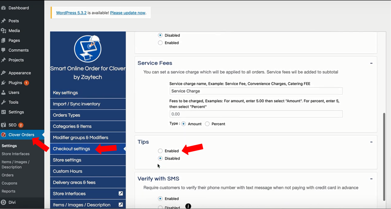Click the SEO notification count badge
The image size is (391, 209).
[x=21, y=125]
